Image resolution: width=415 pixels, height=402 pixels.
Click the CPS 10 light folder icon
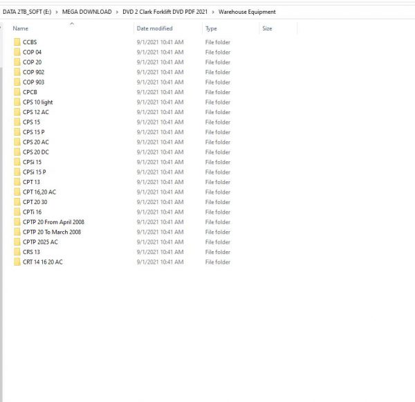17,102
